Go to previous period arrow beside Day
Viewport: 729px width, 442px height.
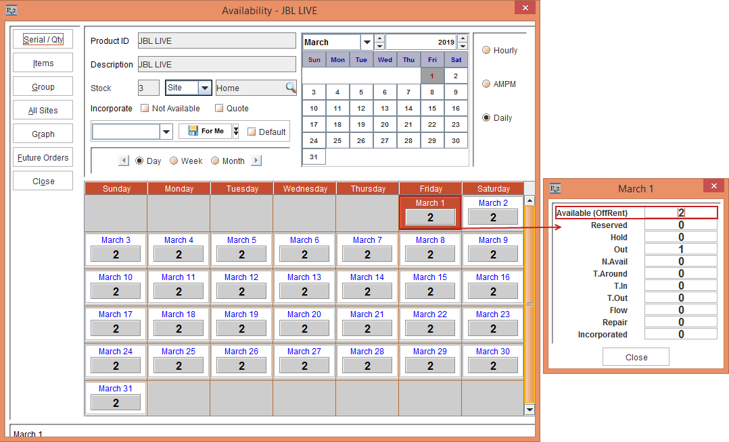pos(124,161)
